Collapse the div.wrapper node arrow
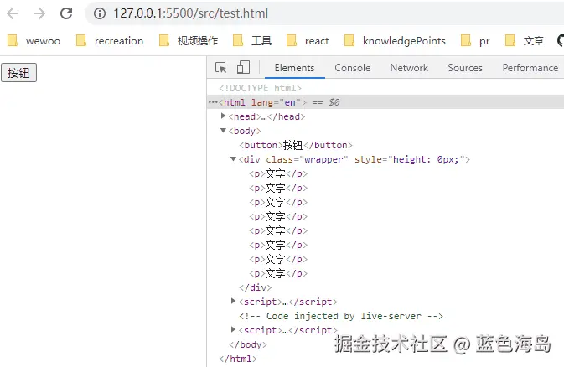Image resolution: width=564 pixels, height=367 pixels. pos(234,158)
